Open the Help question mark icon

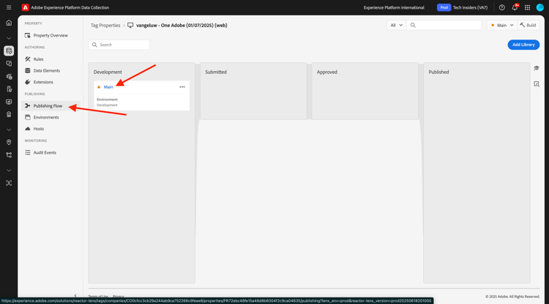pyautogui.click(x=501, y=7)
